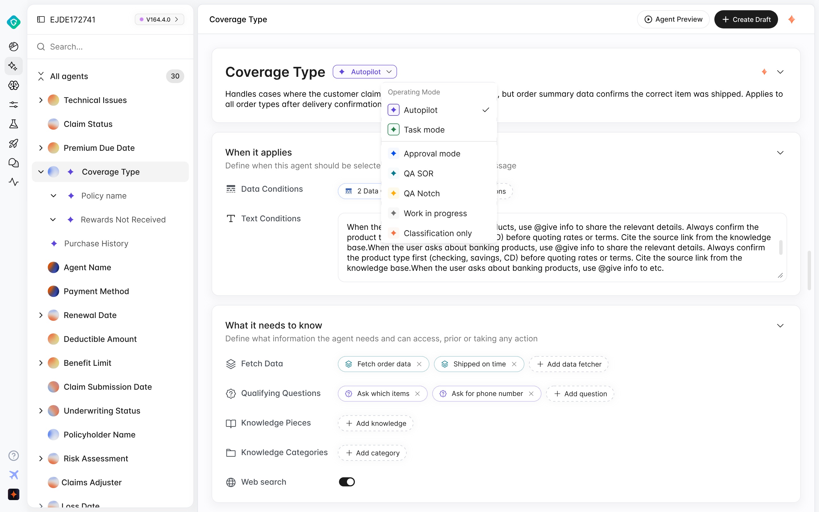This screenshot has width=819, height=512.
Task: Choose Work in progress mode
Action: coord(439,213)
